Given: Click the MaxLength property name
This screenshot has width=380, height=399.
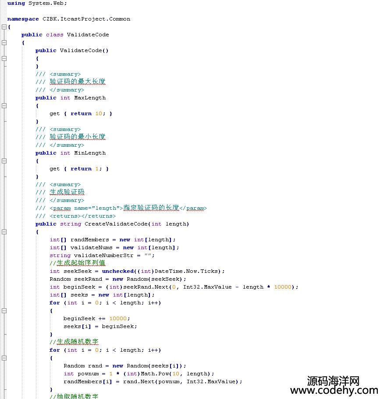Looking at the screenshot, I should 89,98.
